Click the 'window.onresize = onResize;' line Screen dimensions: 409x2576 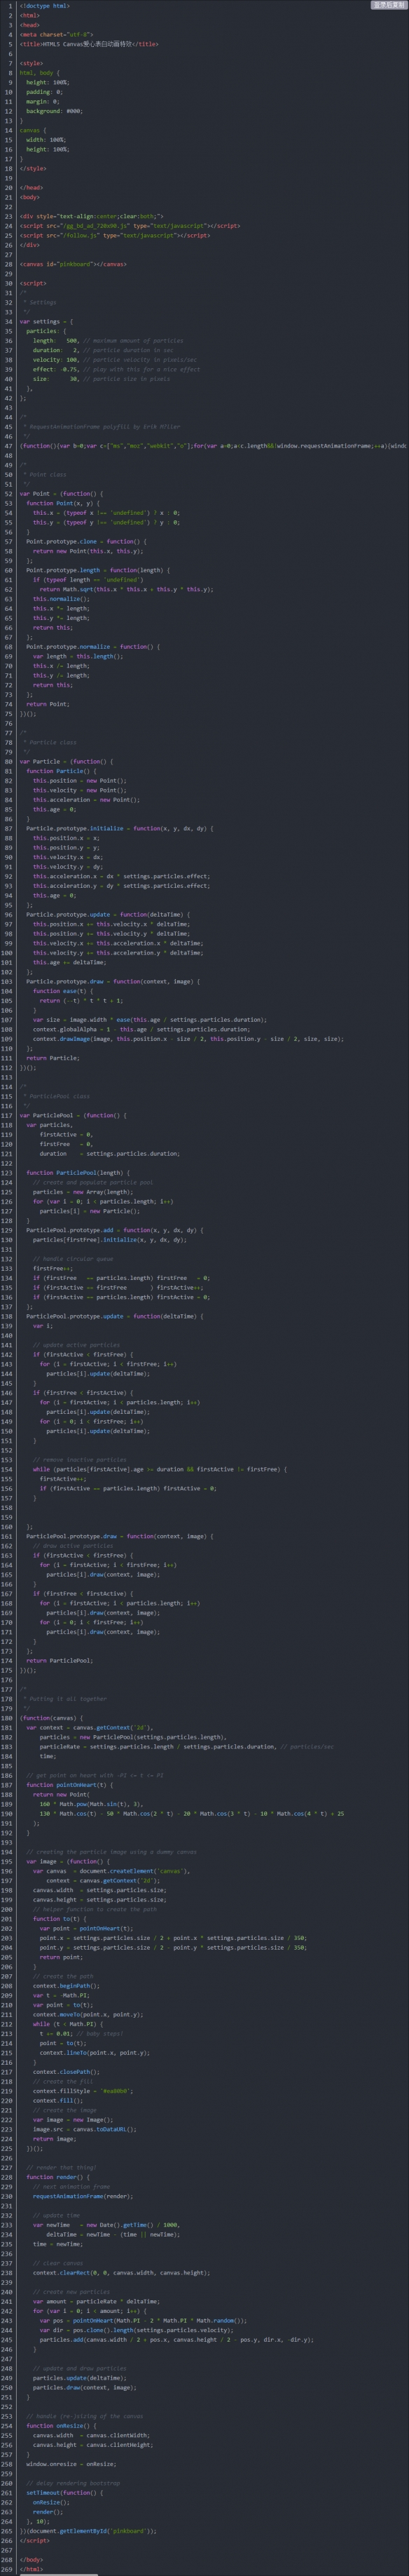(71, 2465)
